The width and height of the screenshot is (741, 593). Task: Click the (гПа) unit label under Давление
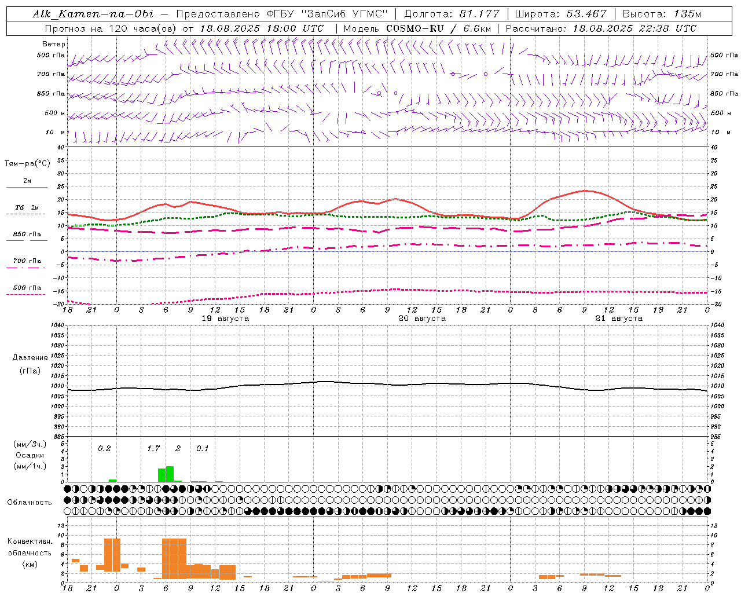30,371
